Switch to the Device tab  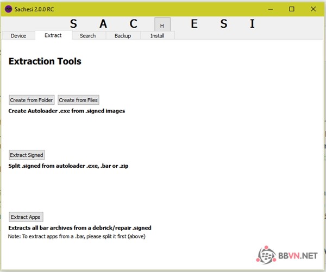click(x=18, y=36)
